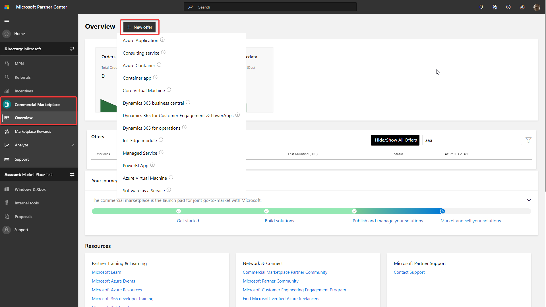Click the settings gear icon

coord(522,7)
